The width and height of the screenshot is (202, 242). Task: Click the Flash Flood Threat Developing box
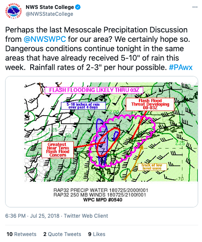(150, 104)
